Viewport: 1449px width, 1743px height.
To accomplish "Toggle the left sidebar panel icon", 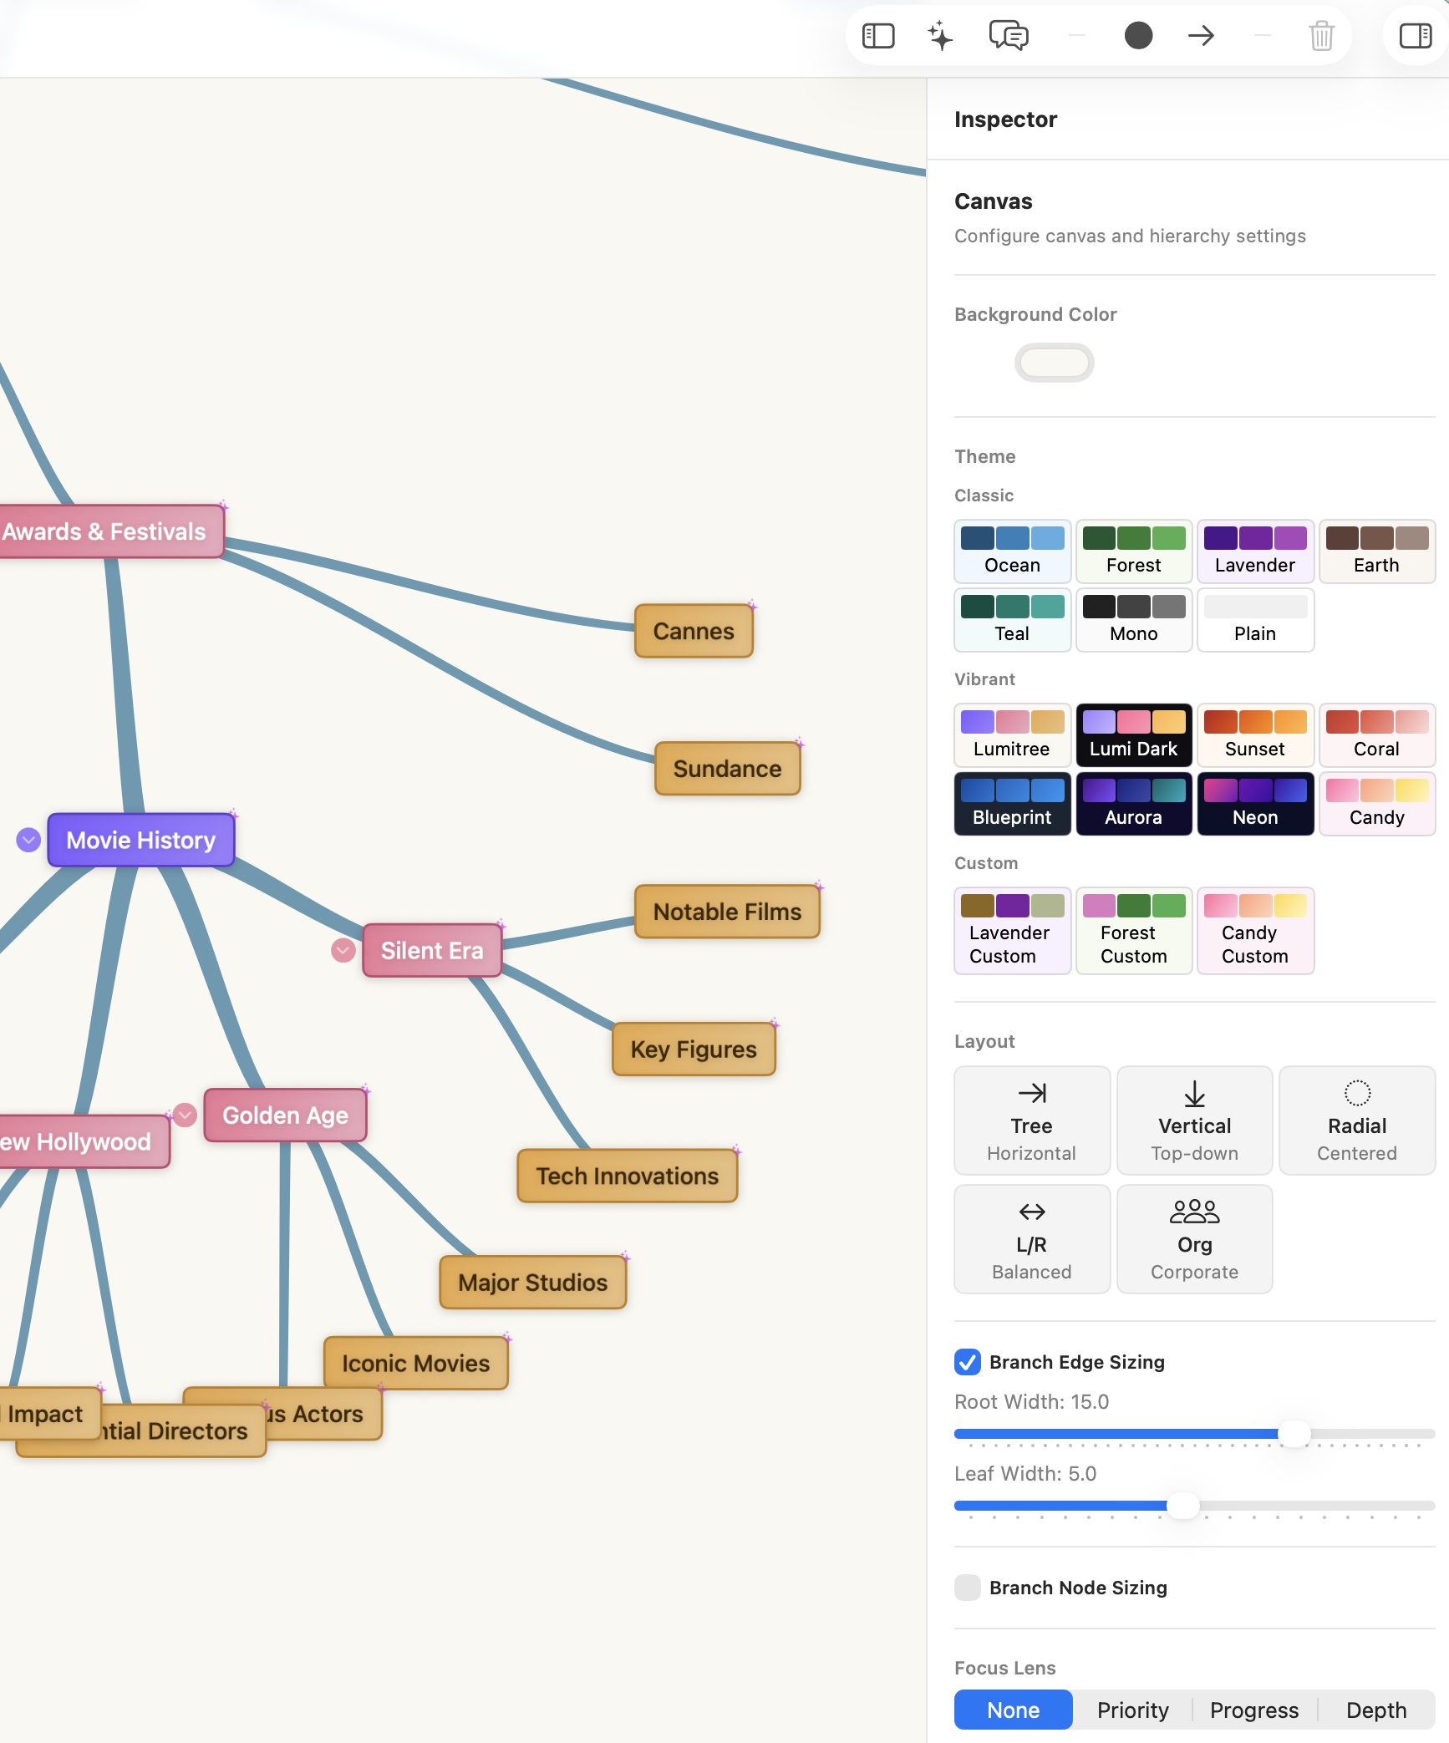I will pyautogui.click(x=878, y=35).
